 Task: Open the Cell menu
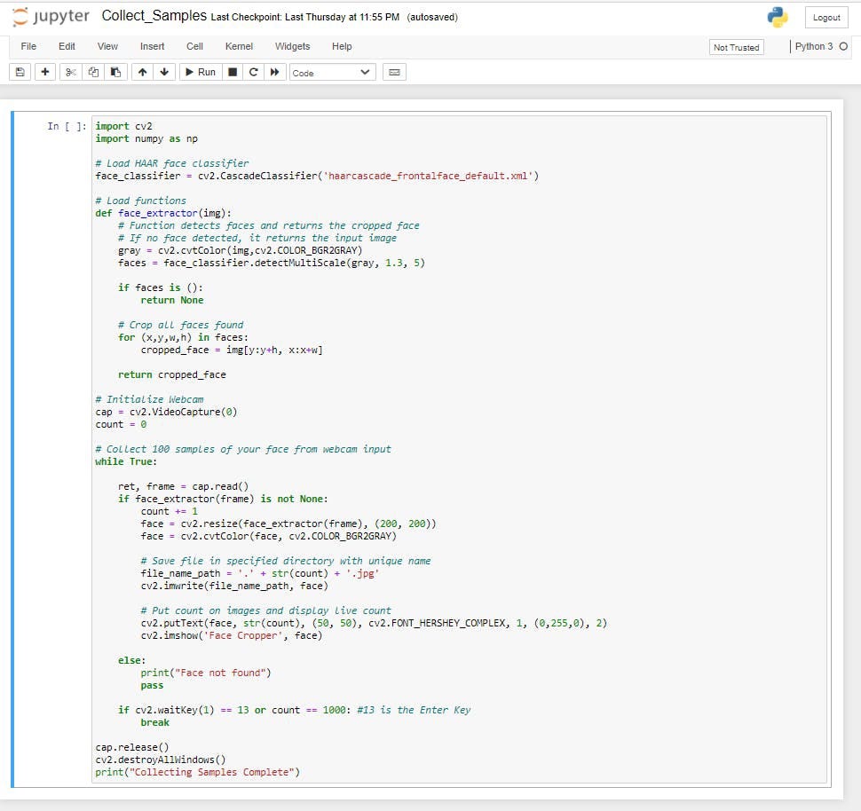click(194, 46)
